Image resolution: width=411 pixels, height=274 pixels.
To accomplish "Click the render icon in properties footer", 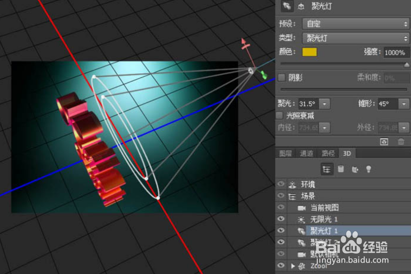I will tap(384, 142).
